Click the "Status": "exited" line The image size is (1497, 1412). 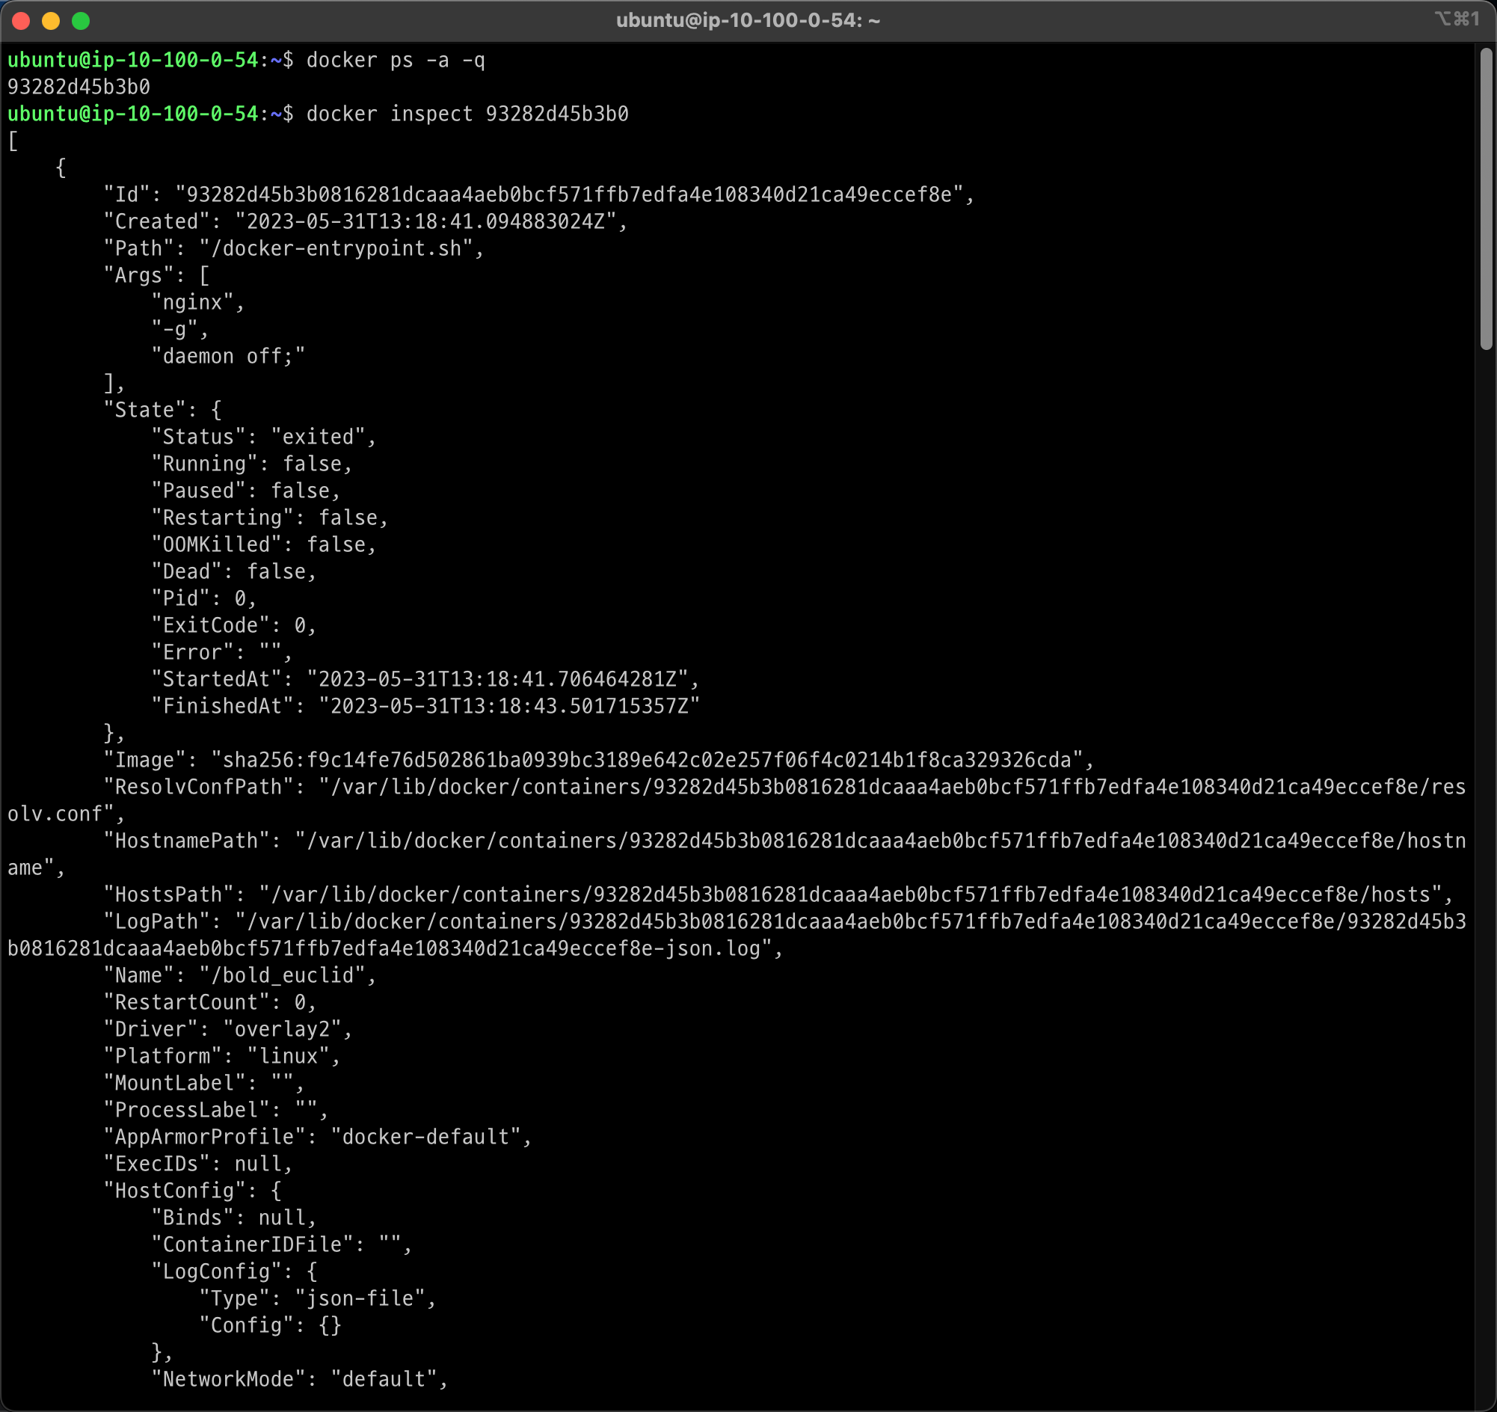click(x=263, y=438)
